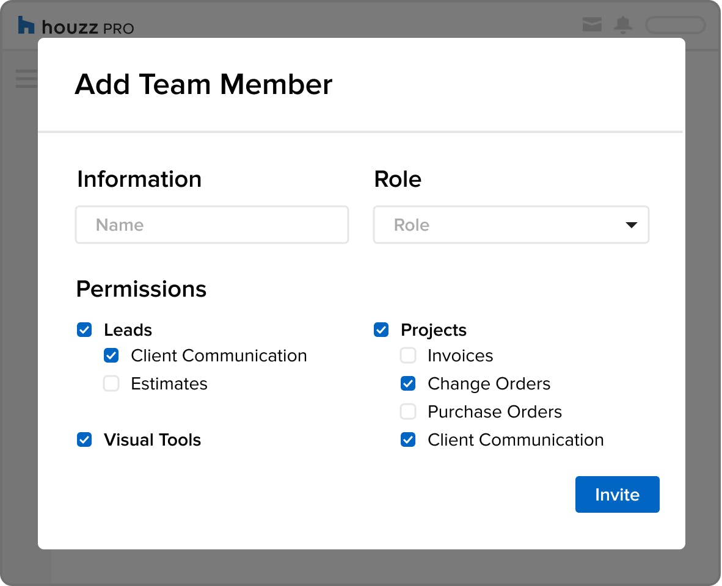Click the account pill in the top bar

(x=676, y=25)
